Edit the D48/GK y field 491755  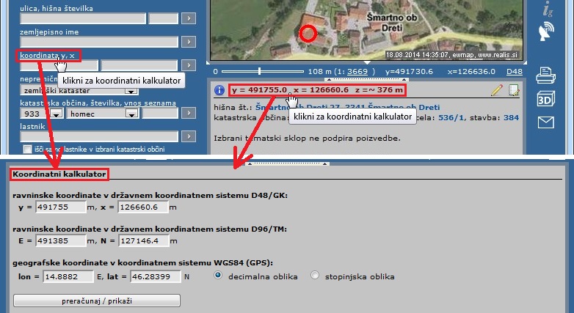(61, 207)
